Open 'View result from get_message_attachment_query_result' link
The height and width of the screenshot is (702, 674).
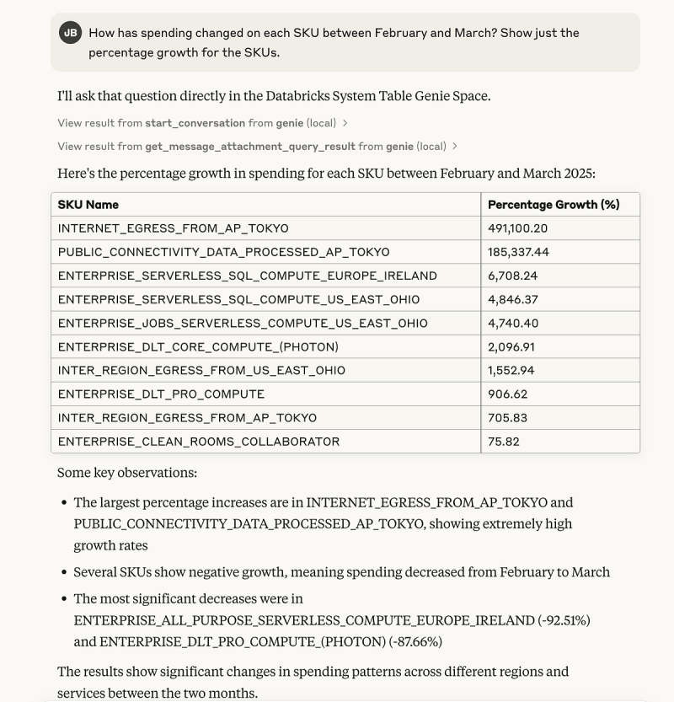pyautogui.click(x=252, y=147)
